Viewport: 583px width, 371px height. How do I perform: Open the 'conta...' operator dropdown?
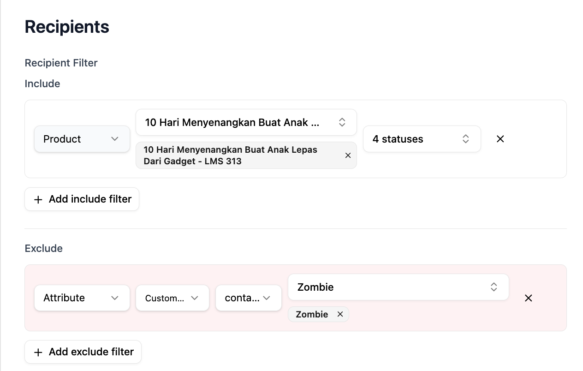249,298
